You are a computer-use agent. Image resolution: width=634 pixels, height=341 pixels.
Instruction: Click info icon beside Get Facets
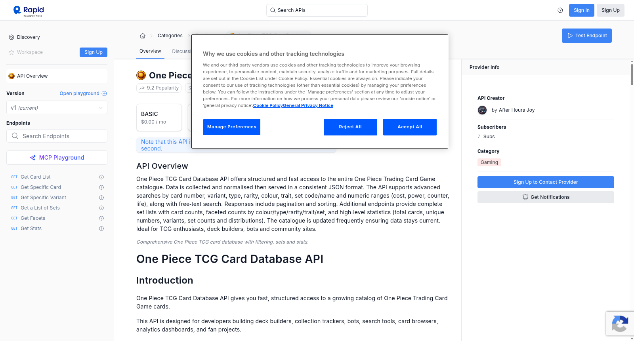pyautogui.click(x=101, y=218)
